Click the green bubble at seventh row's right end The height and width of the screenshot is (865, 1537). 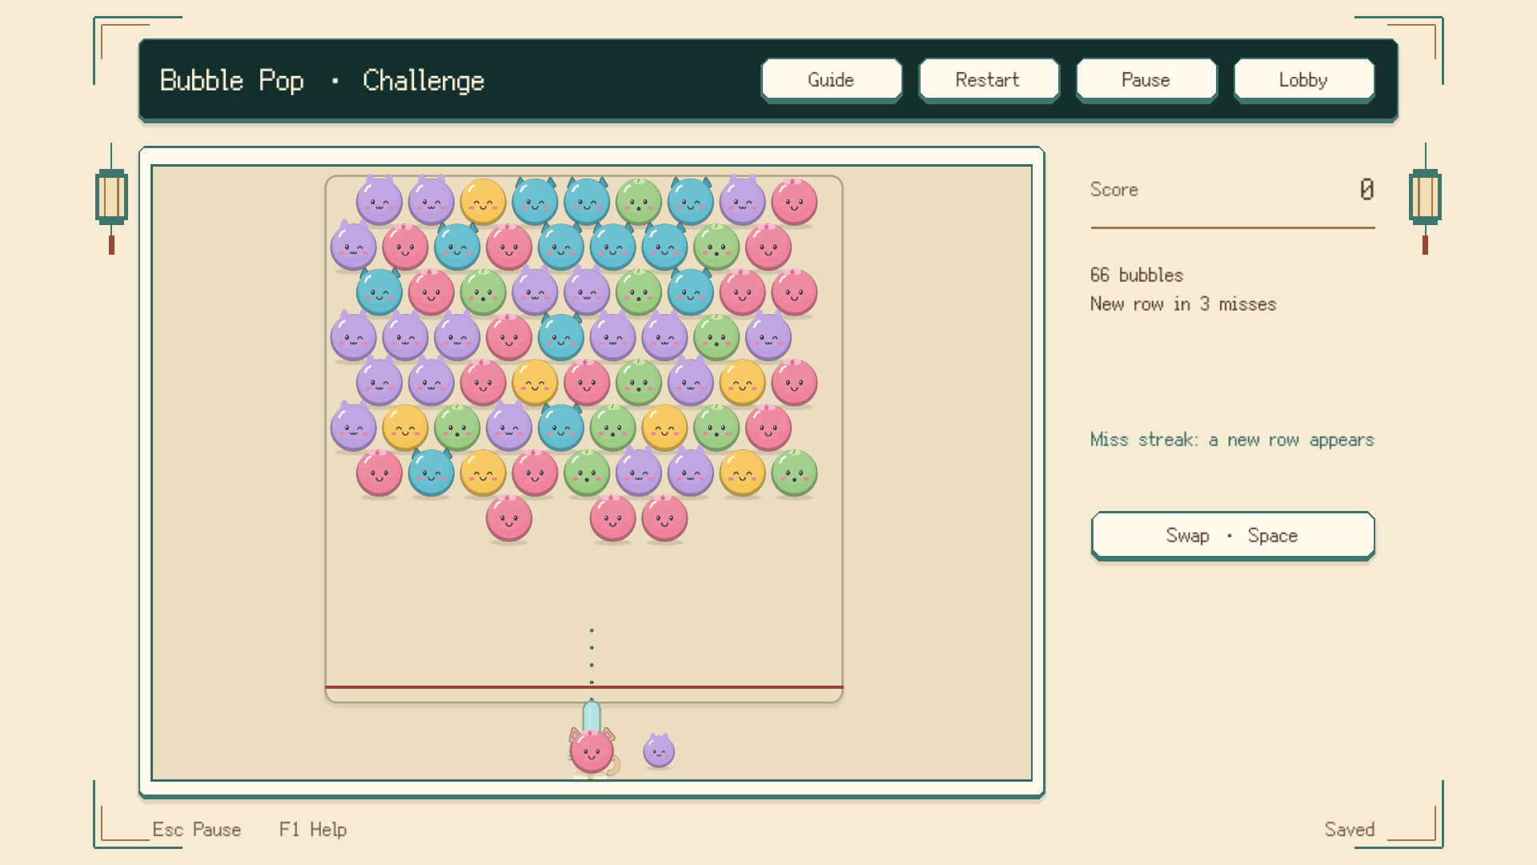[x=794, y=473]
